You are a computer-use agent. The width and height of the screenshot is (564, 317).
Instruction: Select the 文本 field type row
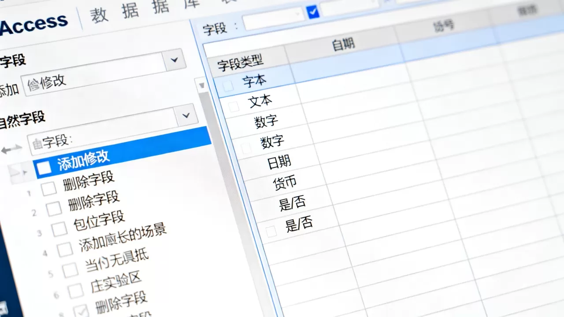pos(260,101)
